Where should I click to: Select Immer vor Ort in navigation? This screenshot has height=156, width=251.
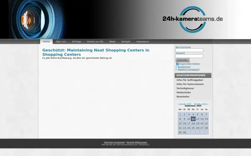[x=95, y=42]
